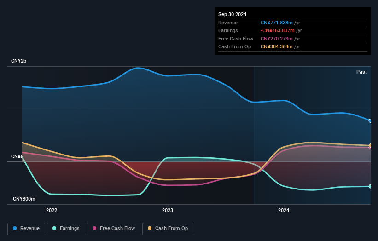Viewport: 378px width, 241px height.
Task: Toggle the Cash From Op legend button
Action: tap(168, 229)
